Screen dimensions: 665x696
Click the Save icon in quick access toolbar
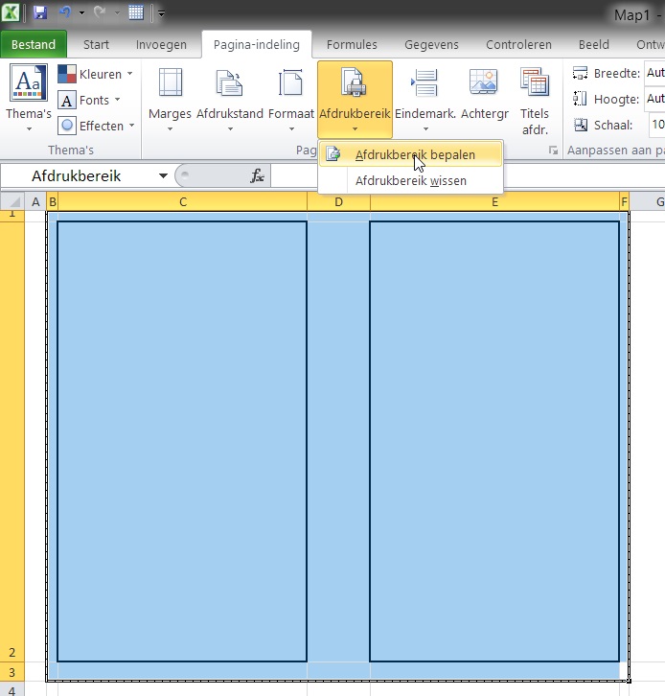click(40, 13)
